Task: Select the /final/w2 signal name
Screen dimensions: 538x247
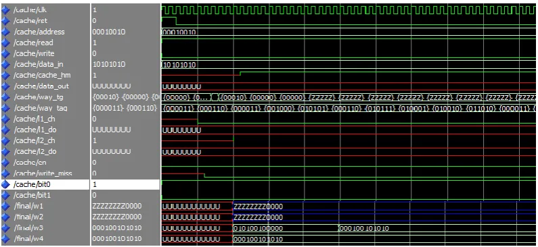Action: point(28,217)
